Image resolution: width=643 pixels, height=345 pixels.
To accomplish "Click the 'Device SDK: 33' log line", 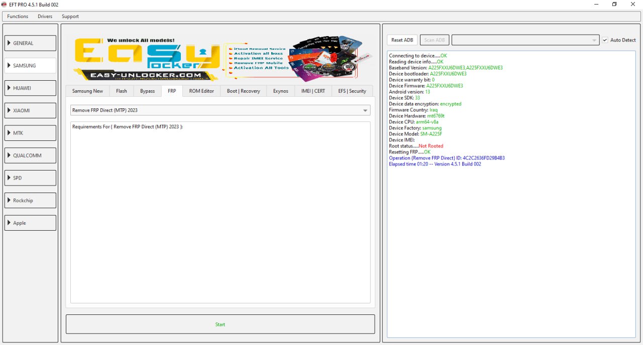I will pyautogui.click(x=404, y=98).
